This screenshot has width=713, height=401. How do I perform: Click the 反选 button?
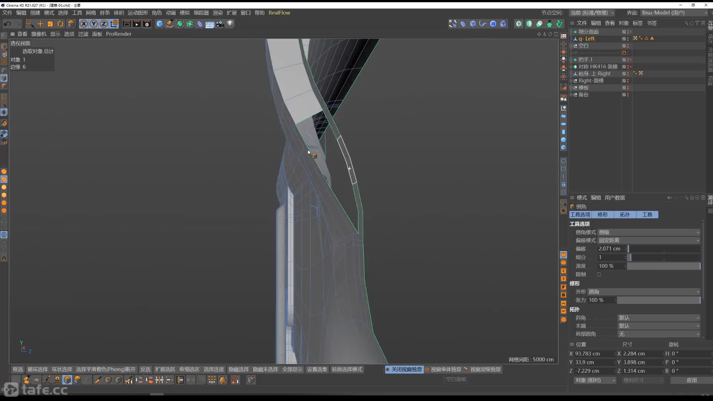pyautogui.click(x=145, y=369)
